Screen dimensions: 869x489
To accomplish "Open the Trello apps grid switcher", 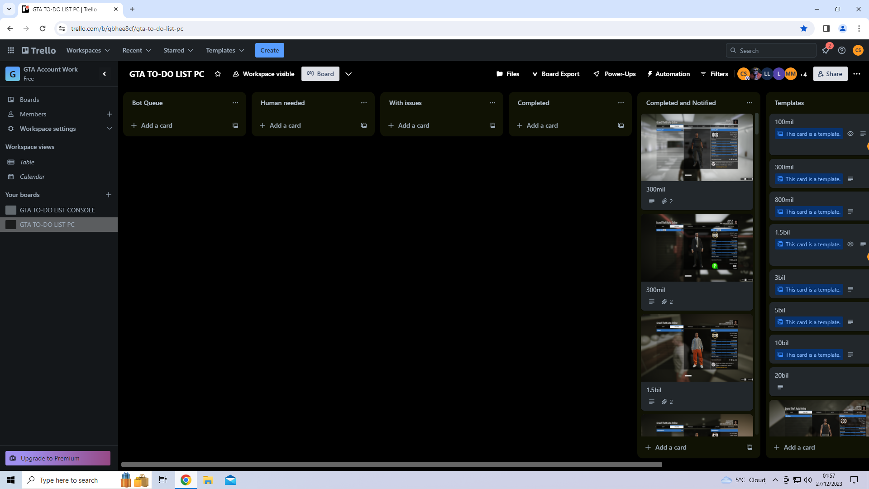I will pos(11,50).
